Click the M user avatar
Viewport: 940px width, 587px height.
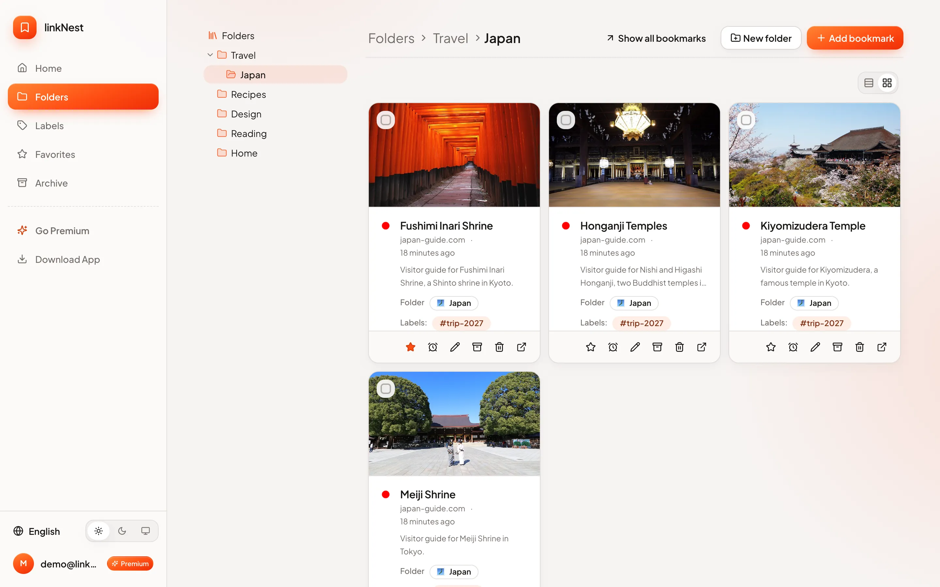point(23,563)
